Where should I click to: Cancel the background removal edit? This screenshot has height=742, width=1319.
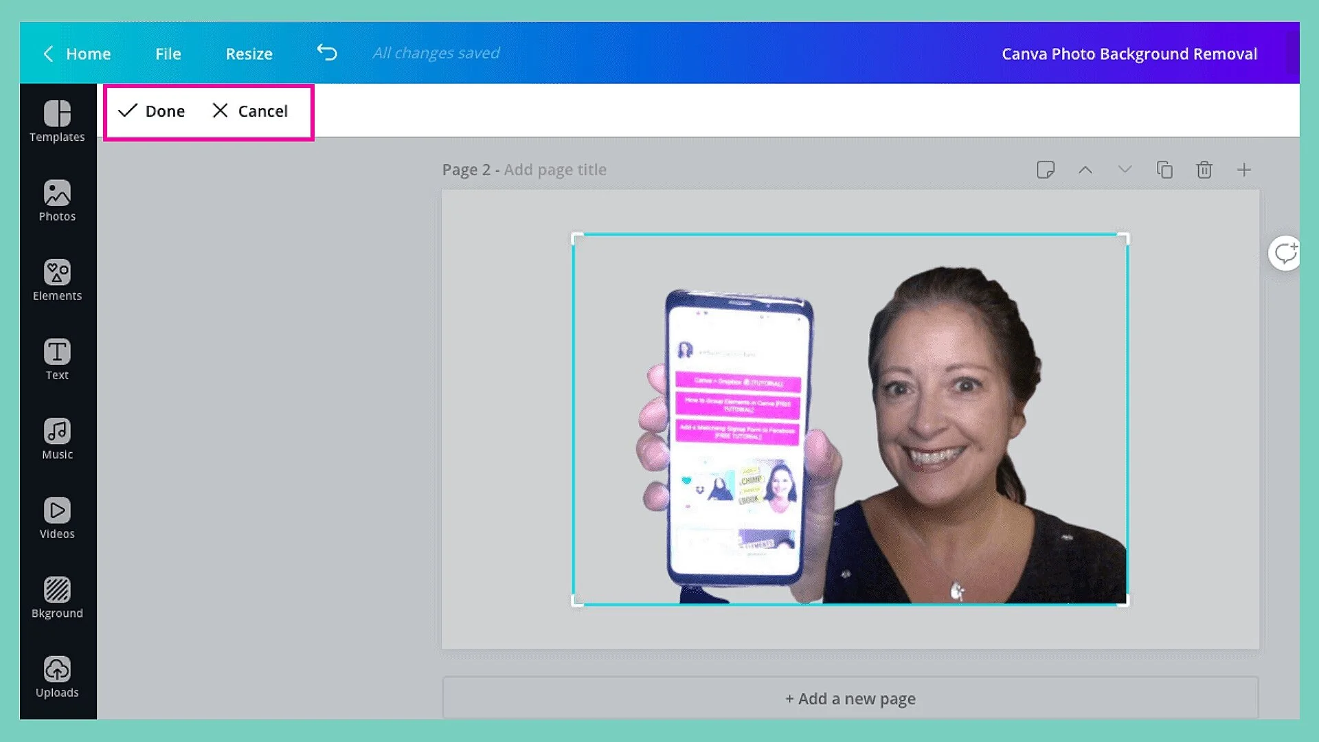coord(250,111)
